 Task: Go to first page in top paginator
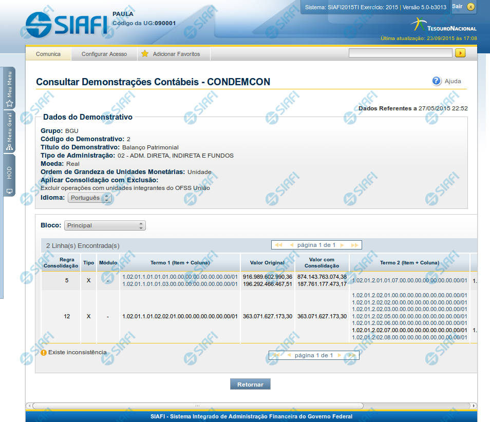pyautogui.click(x=278, y=245)
